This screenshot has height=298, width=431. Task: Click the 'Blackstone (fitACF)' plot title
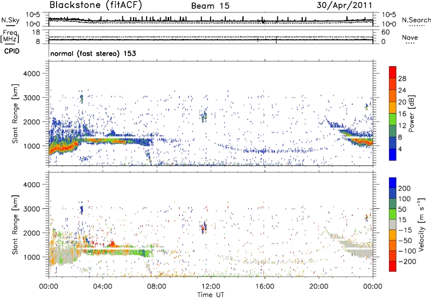coord(95,5)
